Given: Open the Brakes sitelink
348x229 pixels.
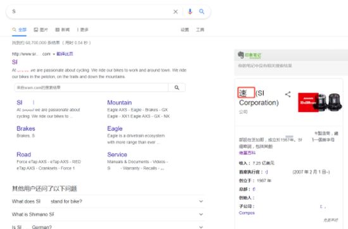Looking at the screenshot, I should pyautogui.click(x=26, y=128).
